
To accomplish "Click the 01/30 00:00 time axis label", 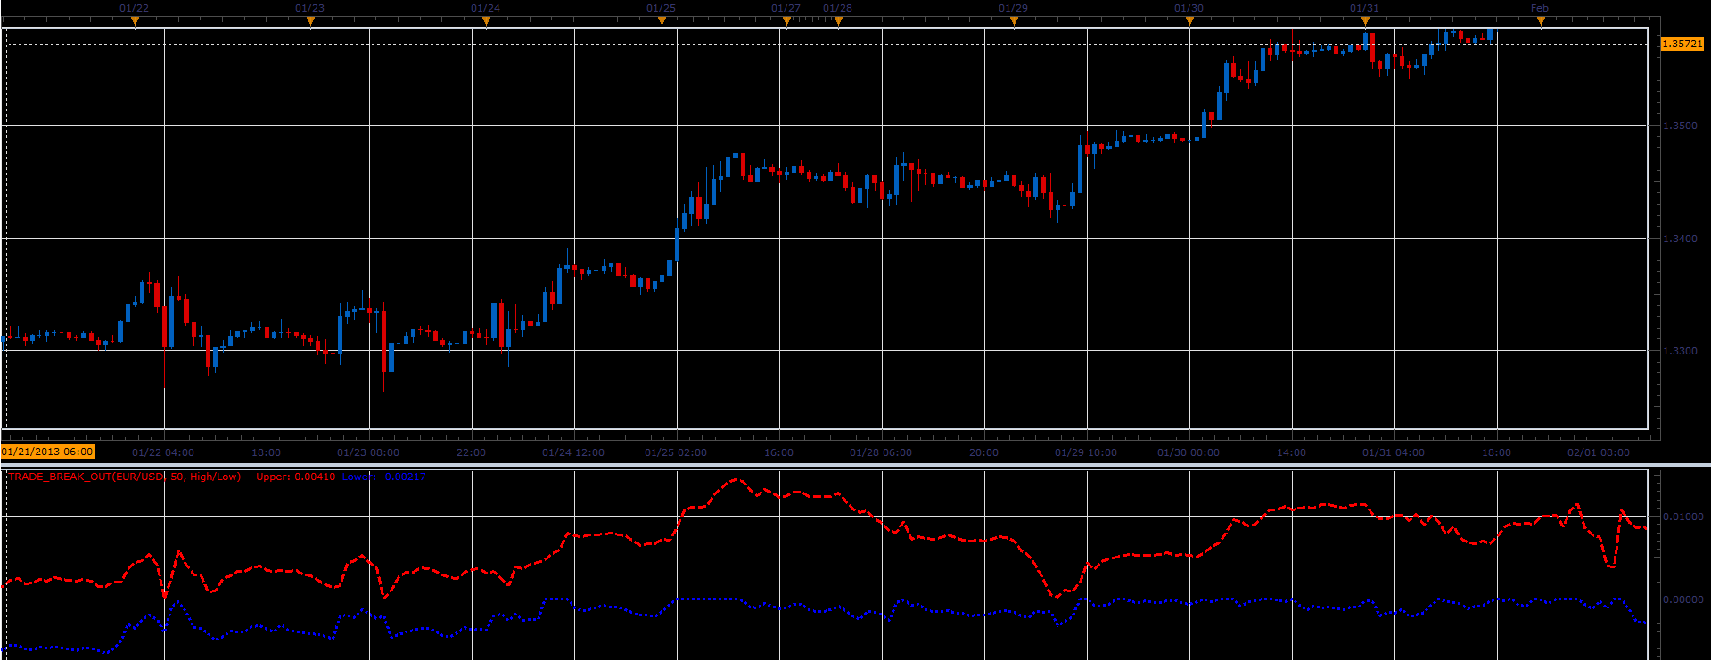I will click(x=1189, y=452).
